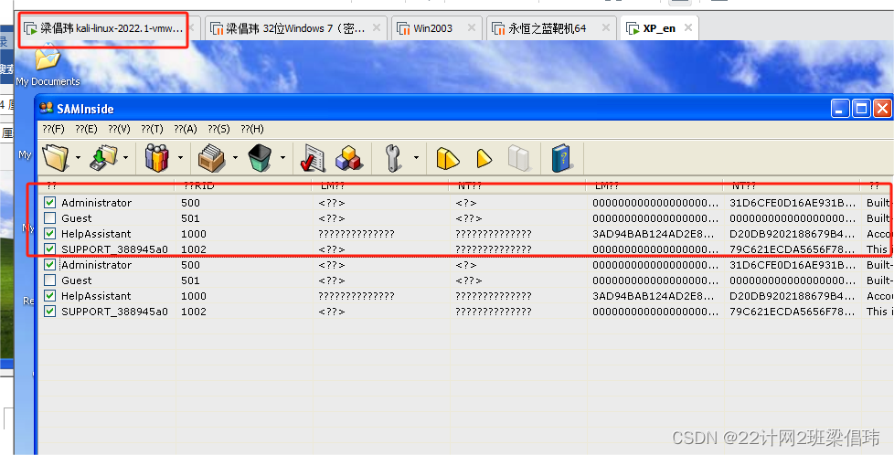Uncheck second Administrator row checkbox
Image resolution: width=894 pixels, height=455 pixels.
[x=50, y=265]
